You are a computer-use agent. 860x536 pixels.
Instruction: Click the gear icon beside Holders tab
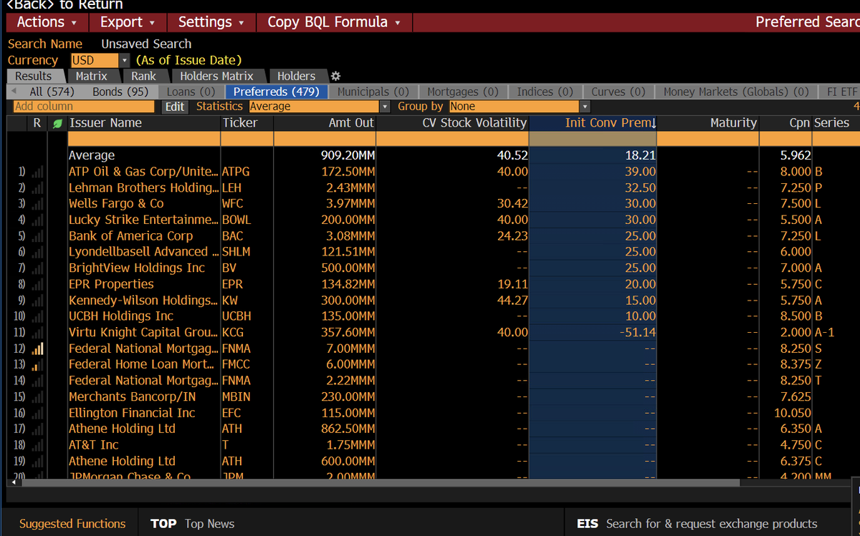click(335, 76)
